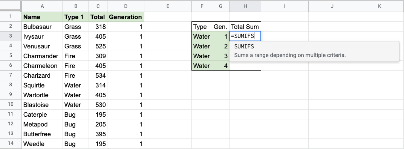
Task: Select column A header
Action: (42, 6)
